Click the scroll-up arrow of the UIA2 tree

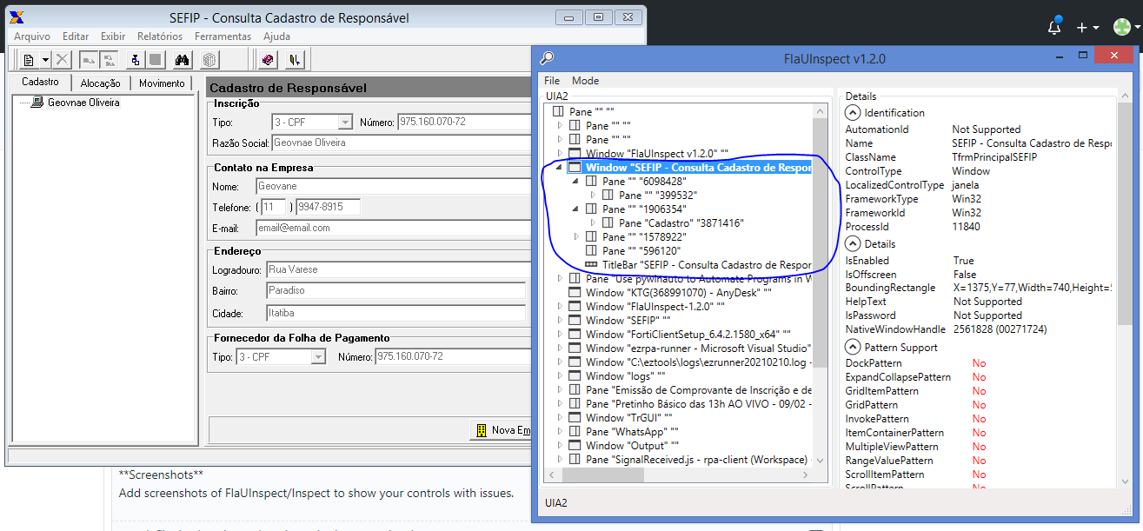821,111
